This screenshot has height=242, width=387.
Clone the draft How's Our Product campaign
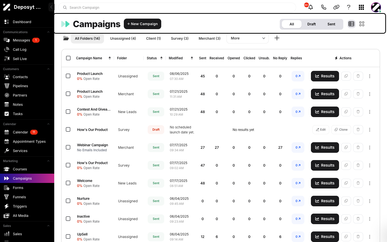pos(341,130)
